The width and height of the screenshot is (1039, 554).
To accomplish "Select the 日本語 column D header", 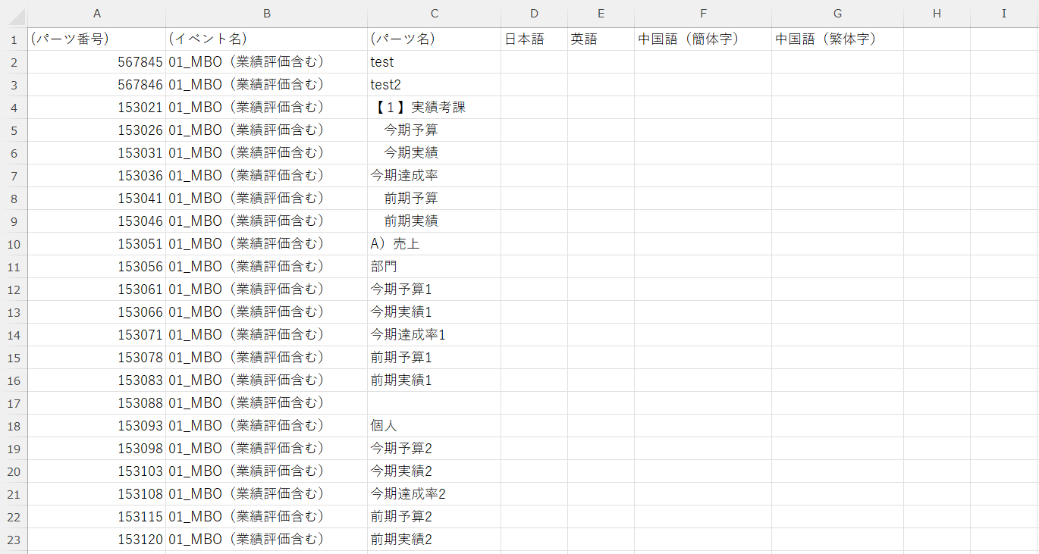I will pyautogui.click(x=534, y=13).
